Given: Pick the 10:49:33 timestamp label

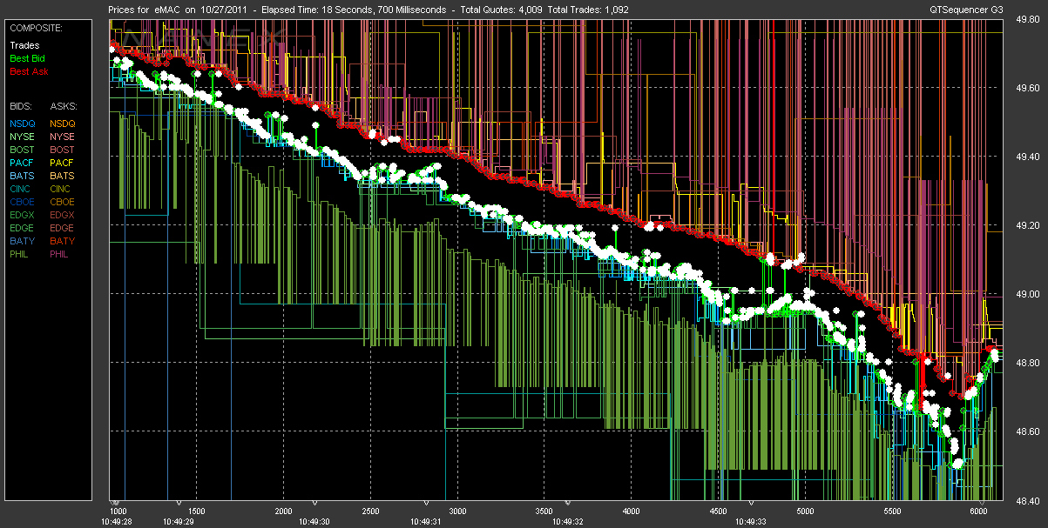Looking at the screenshot, I should point(750,521).
